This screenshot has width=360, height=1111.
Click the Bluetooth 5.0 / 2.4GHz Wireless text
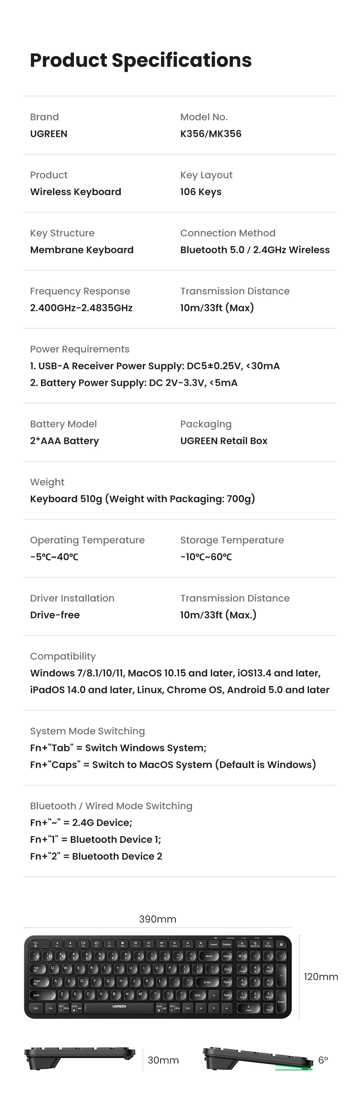255,250
